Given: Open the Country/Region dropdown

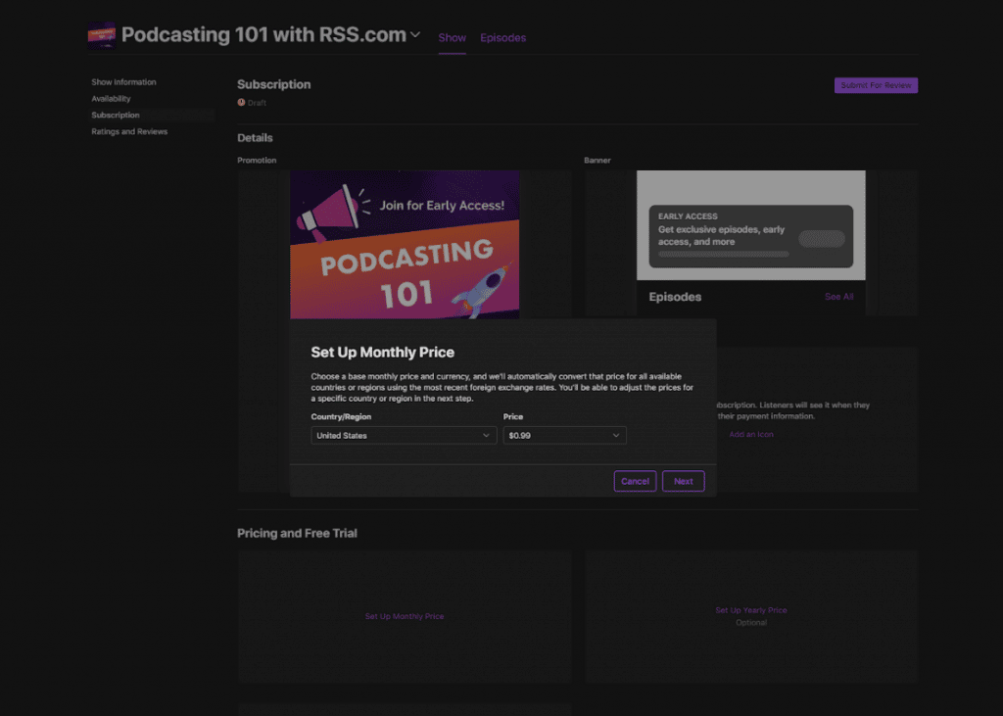Looking at the screenshot, I should 404,435.
